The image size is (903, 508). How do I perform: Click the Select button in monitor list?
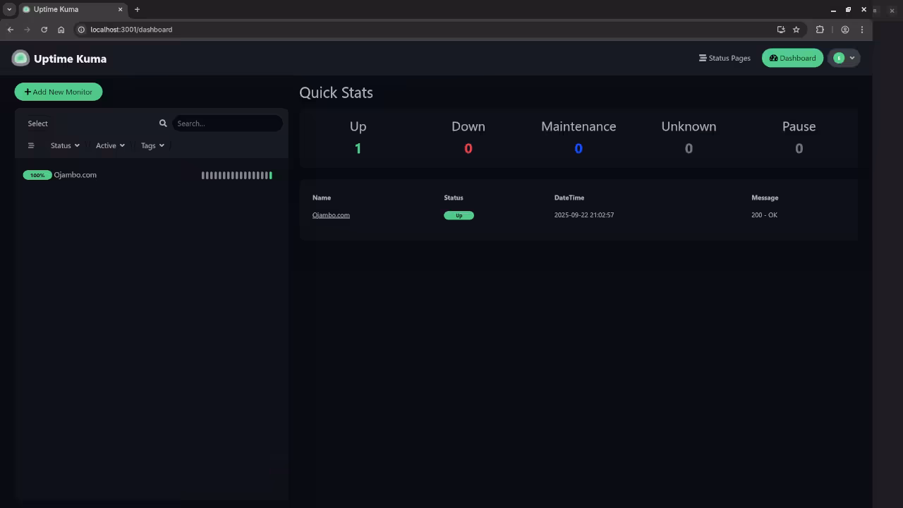point(38,123)
